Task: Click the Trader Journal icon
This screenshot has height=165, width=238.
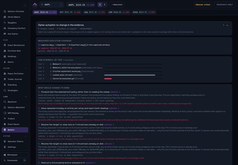Action: [5, 79]
